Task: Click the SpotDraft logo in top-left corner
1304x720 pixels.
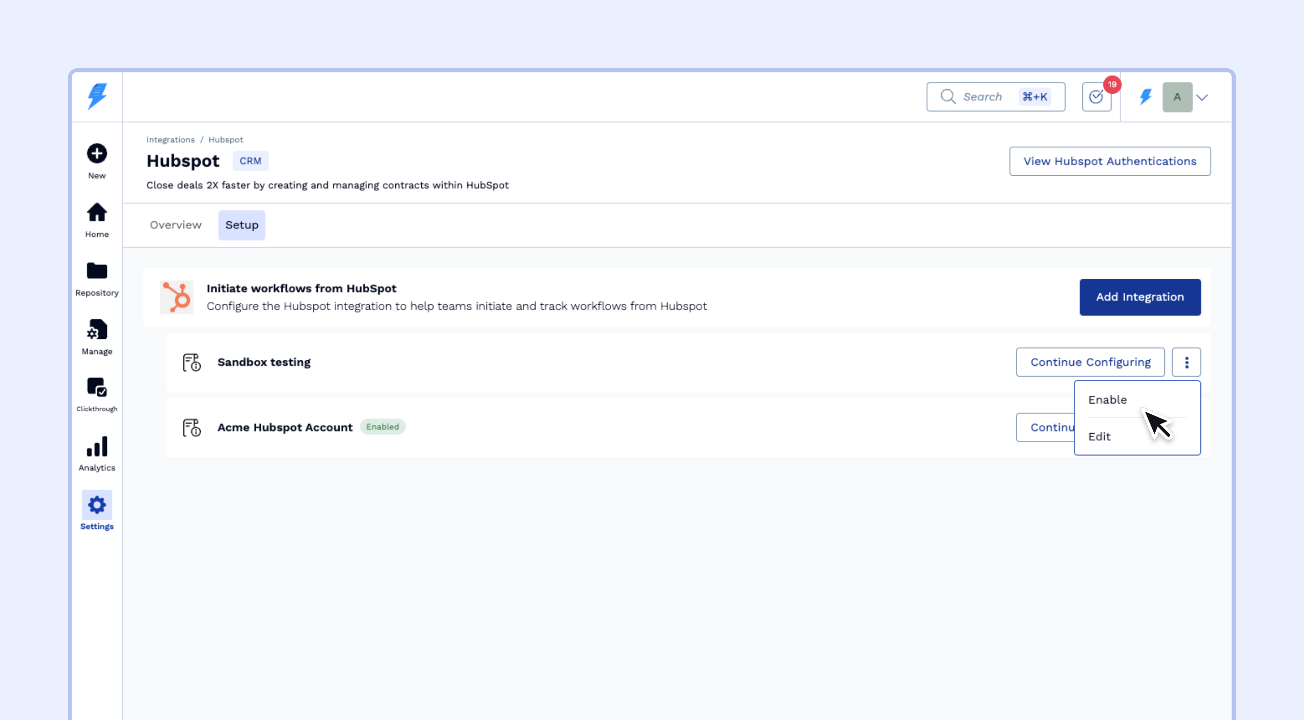Action: (97, 96)
